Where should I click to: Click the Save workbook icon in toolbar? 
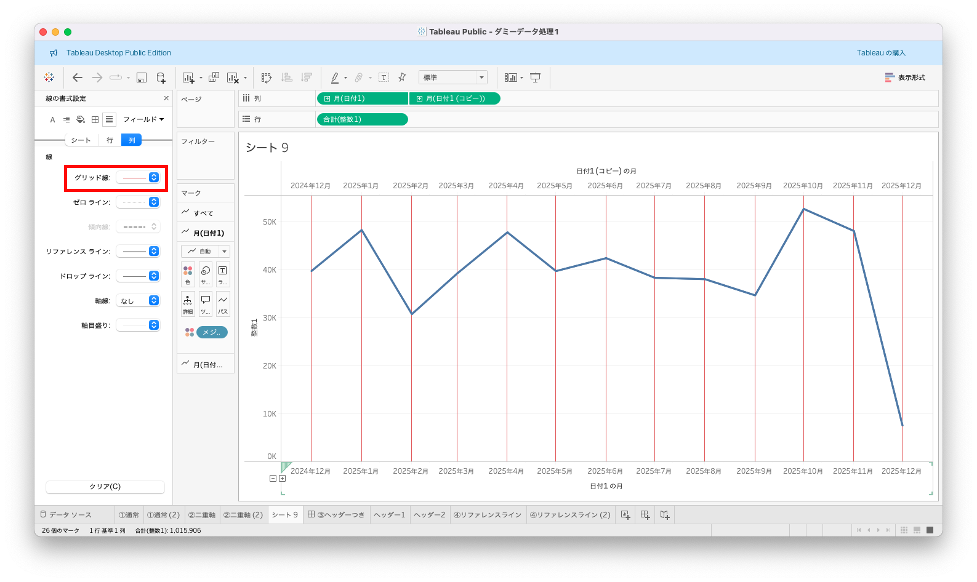(142, 78)
